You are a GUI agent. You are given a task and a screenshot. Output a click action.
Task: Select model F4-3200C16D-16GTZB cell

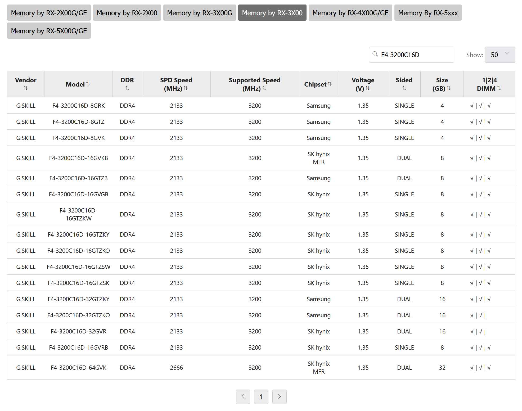[x=79, y=178]
